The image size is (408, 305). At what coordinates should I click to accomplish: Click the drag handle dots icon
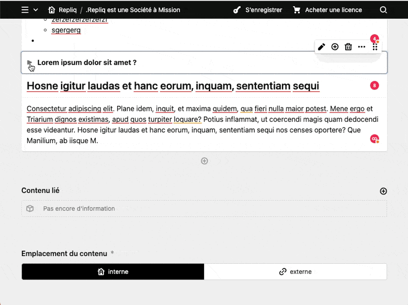point(375,47)
